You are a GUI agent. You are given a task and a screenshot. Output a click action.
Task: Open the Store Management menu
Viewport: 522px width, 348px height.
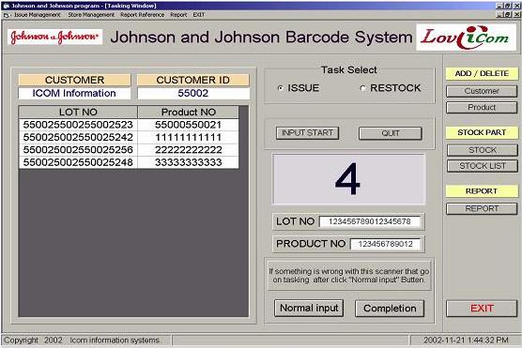[91, 15]
